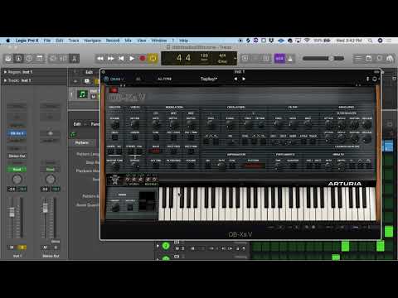Image resolution: width=398 pixels, height=298 pixels.
Task: Mute the Inst 1 channel strip
Action: (12, 248)
